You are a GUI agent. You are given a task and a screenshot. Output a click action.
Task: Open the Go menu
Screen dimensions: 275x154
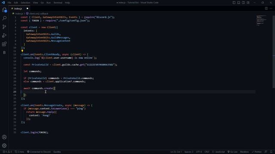coord(42,3)
